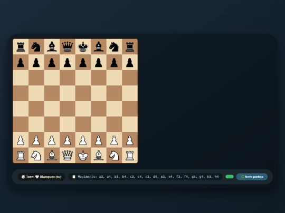Click the black pawn on f7
This screenshot has width=285, height=213.
(x=99, y=62)
